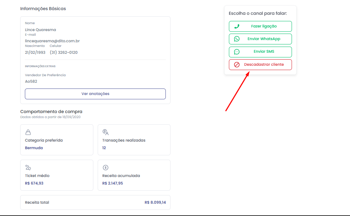Image resolution: width=350 pixels, height=216 pixels.
Task: Click the Transações realizadas card
Action: [x=134, y=140]
